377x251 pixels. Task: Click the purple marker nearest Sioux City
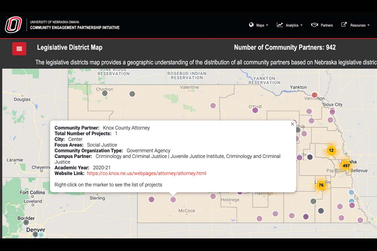pos(332,111)
